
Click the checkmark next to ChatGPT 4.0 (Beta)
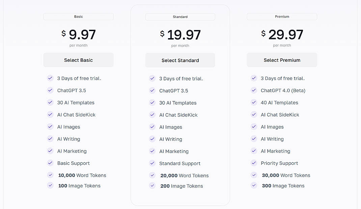click(x=254, y=90)
